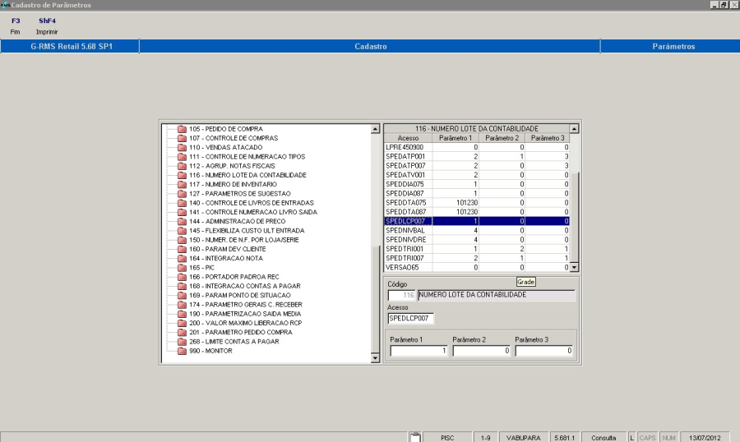This screenshot has width=740, height=442.
Task: Select the SPEDDTA075 grid row
Action: click(477, 203)
